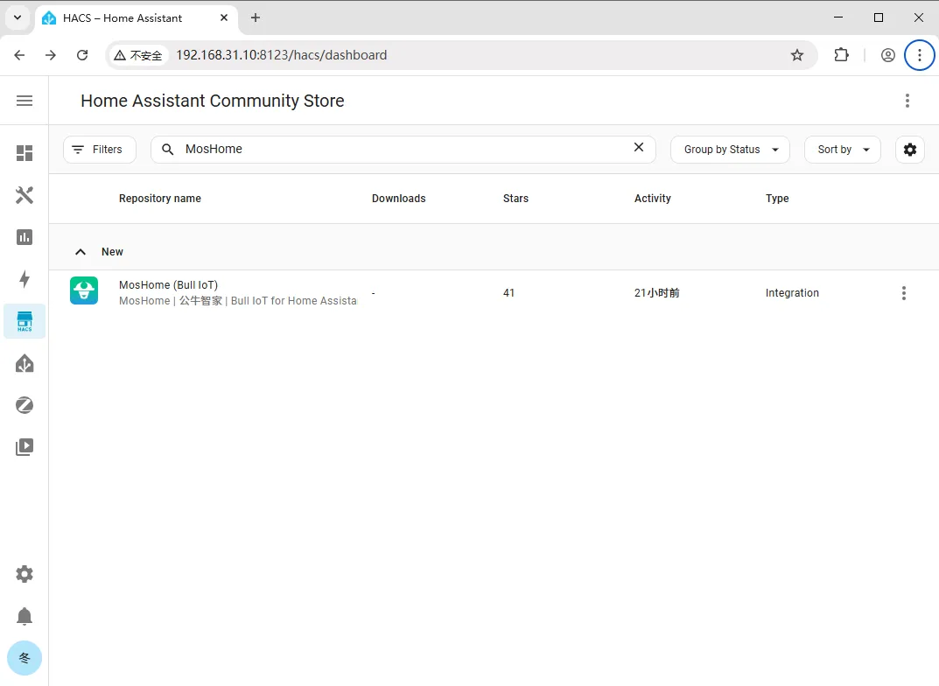Open the Energy lightning bolt sidebar icon
The height and width of the screenshot is (686, 939).
(x=25, y=279)
